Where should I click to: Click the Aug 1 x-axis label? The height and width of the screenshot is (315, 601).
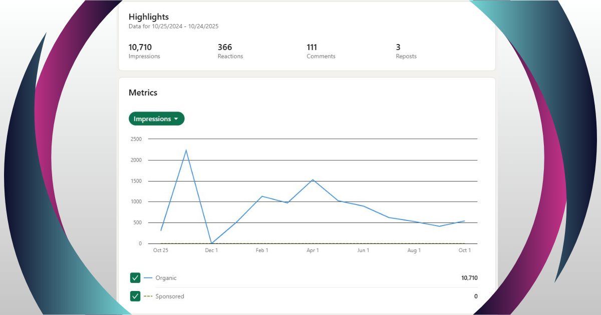[414, 250]
